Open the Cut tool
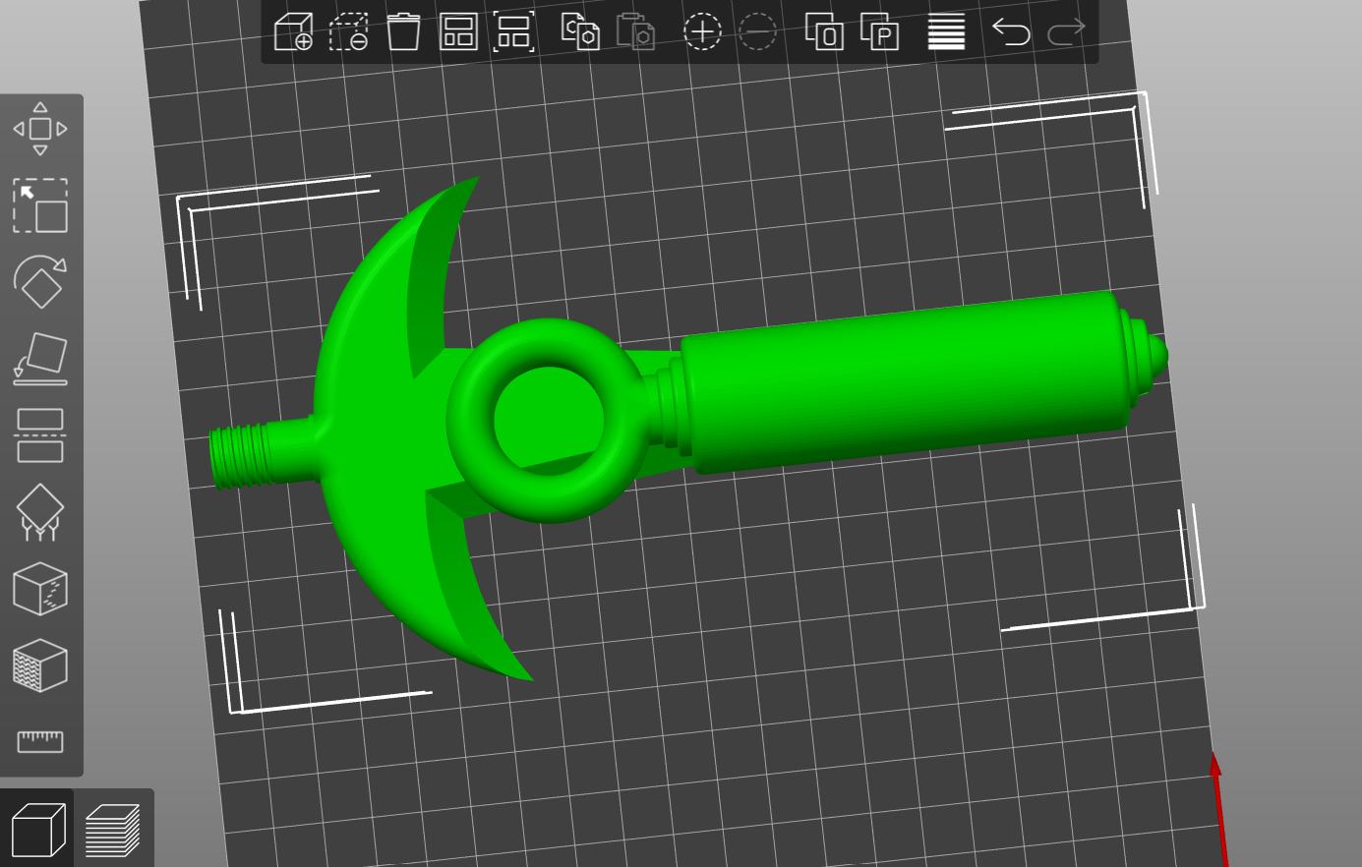 [x=40, y=435]
